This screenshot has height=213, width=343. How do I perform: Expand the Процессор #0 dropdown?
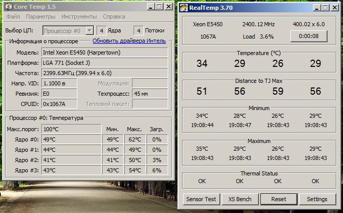pyautogui.click(x=89, y=30)
